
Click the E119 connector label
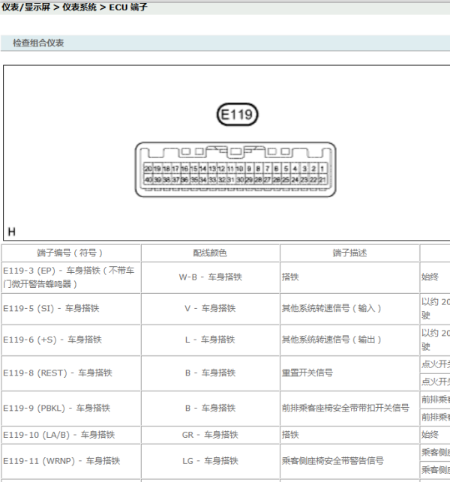point(237,115)
